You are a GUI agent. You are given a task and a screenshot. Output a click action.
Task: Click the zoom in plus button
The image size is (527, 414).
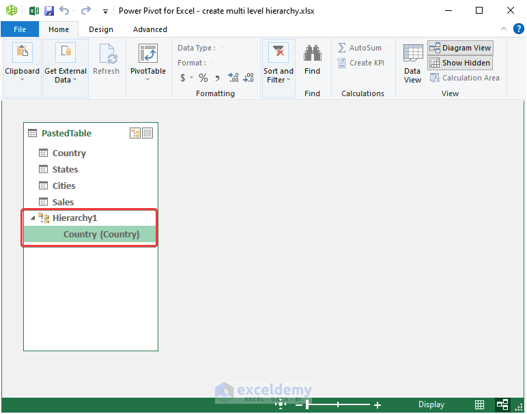[378, 405]
